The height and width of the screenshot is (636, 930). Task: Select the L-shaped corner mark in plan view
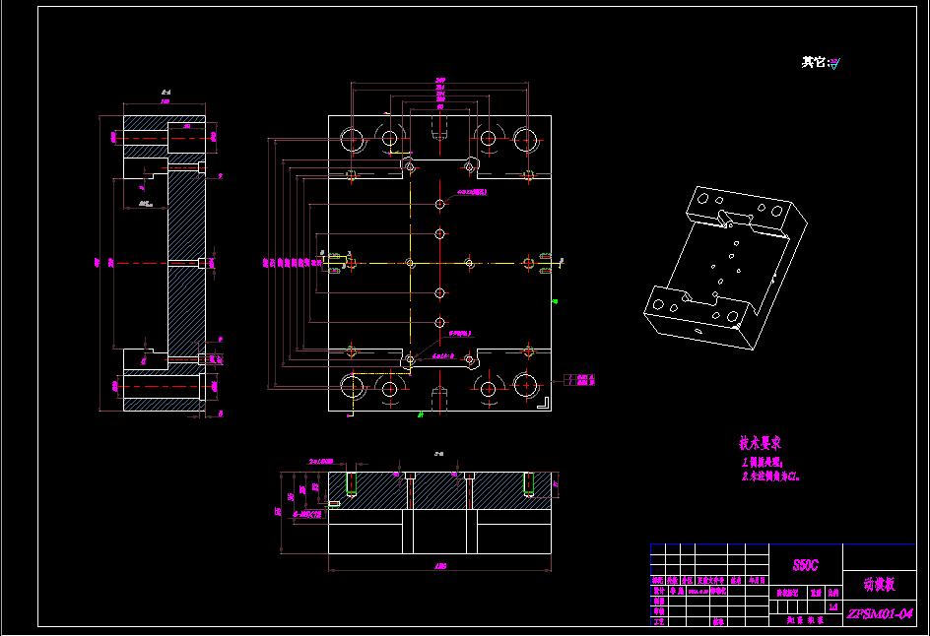[543, 402]
